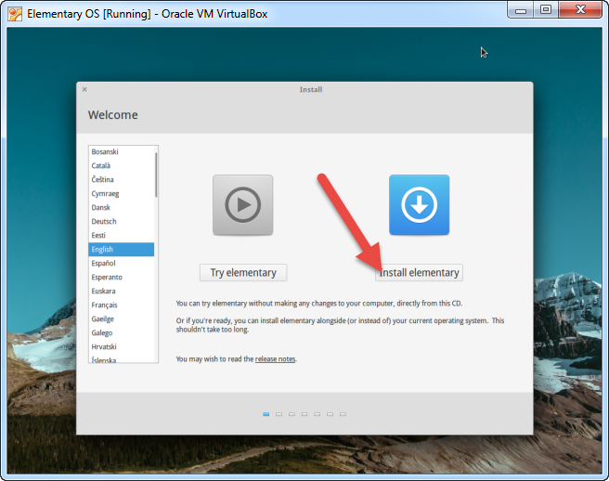
Task: Click the Try elementary button
Action: click(x=243, y=273)
